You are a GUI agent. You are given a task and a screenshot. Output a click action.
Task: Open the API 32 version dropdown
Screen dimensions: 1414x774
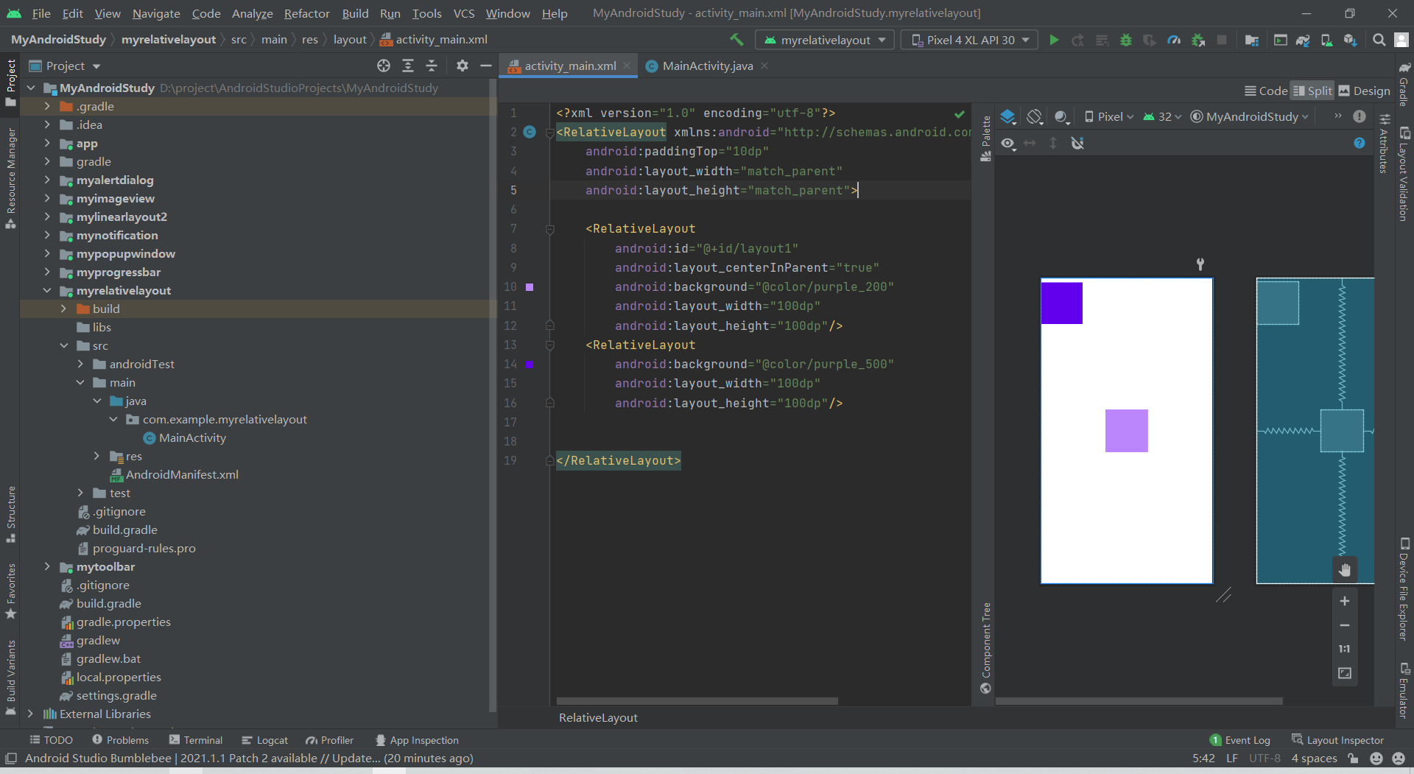(x=1162, y=116)
